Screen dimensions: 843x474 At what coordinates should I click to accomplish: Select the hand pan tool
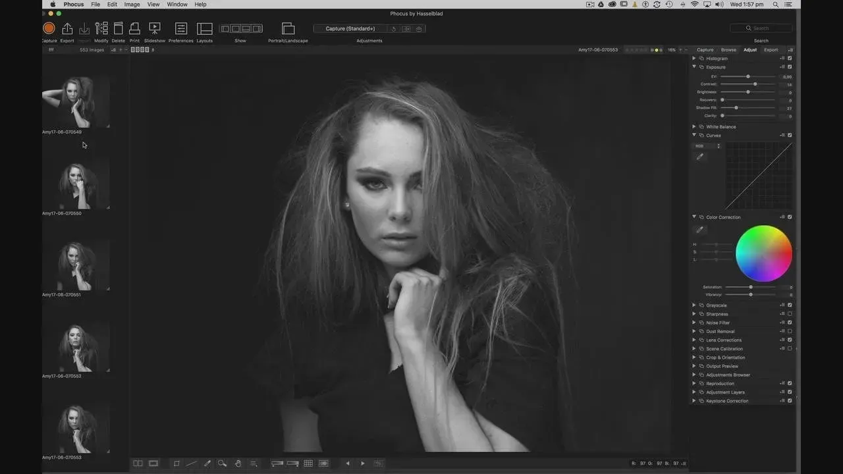pos(238,463)
